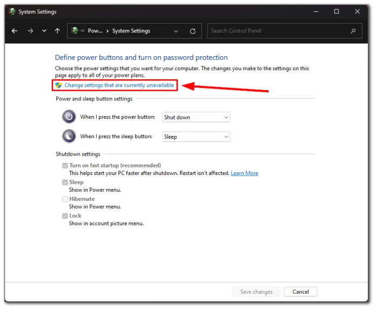Screen dimensions: 376x310
Task: Click the sleep button moon icon
Action: click(69, 136)
